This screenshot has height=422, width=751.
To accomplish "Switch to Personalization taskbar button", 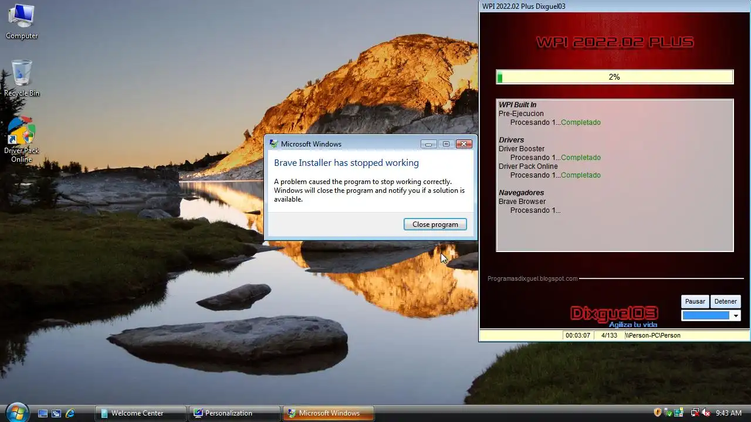I will [235, 413].
